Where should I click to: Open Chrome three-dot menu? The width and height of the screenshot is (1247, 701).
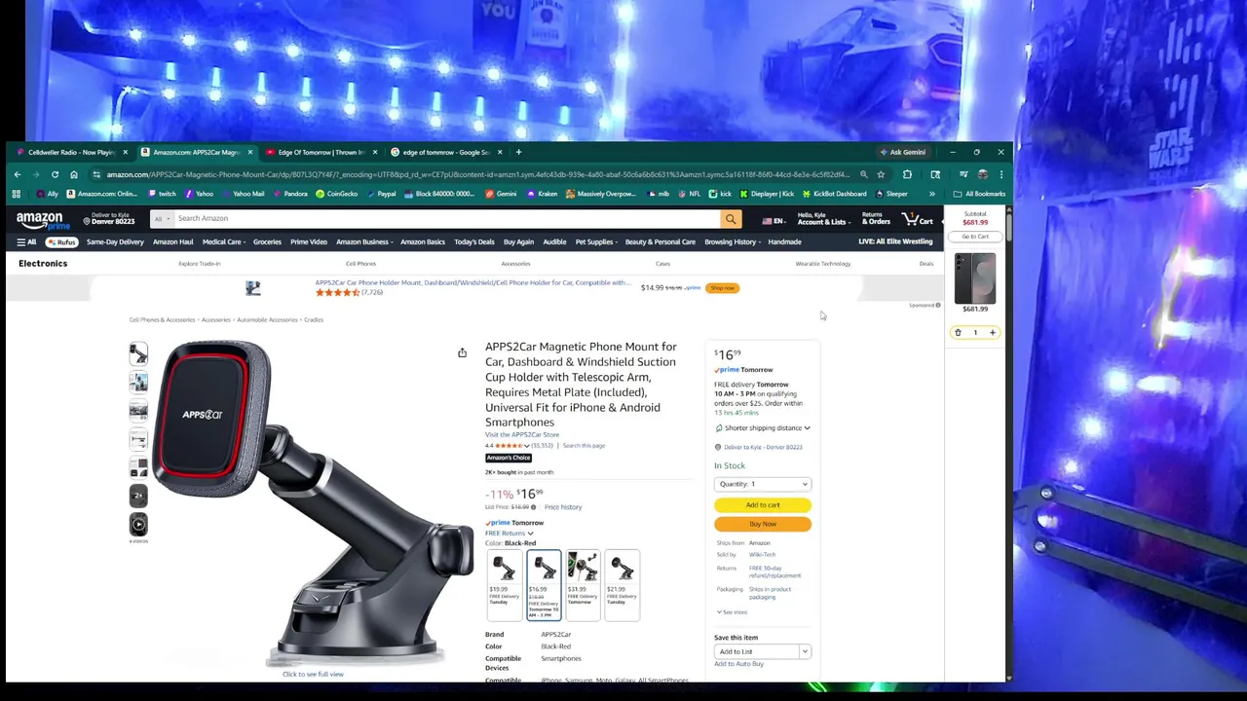(x=1001, y=174)
